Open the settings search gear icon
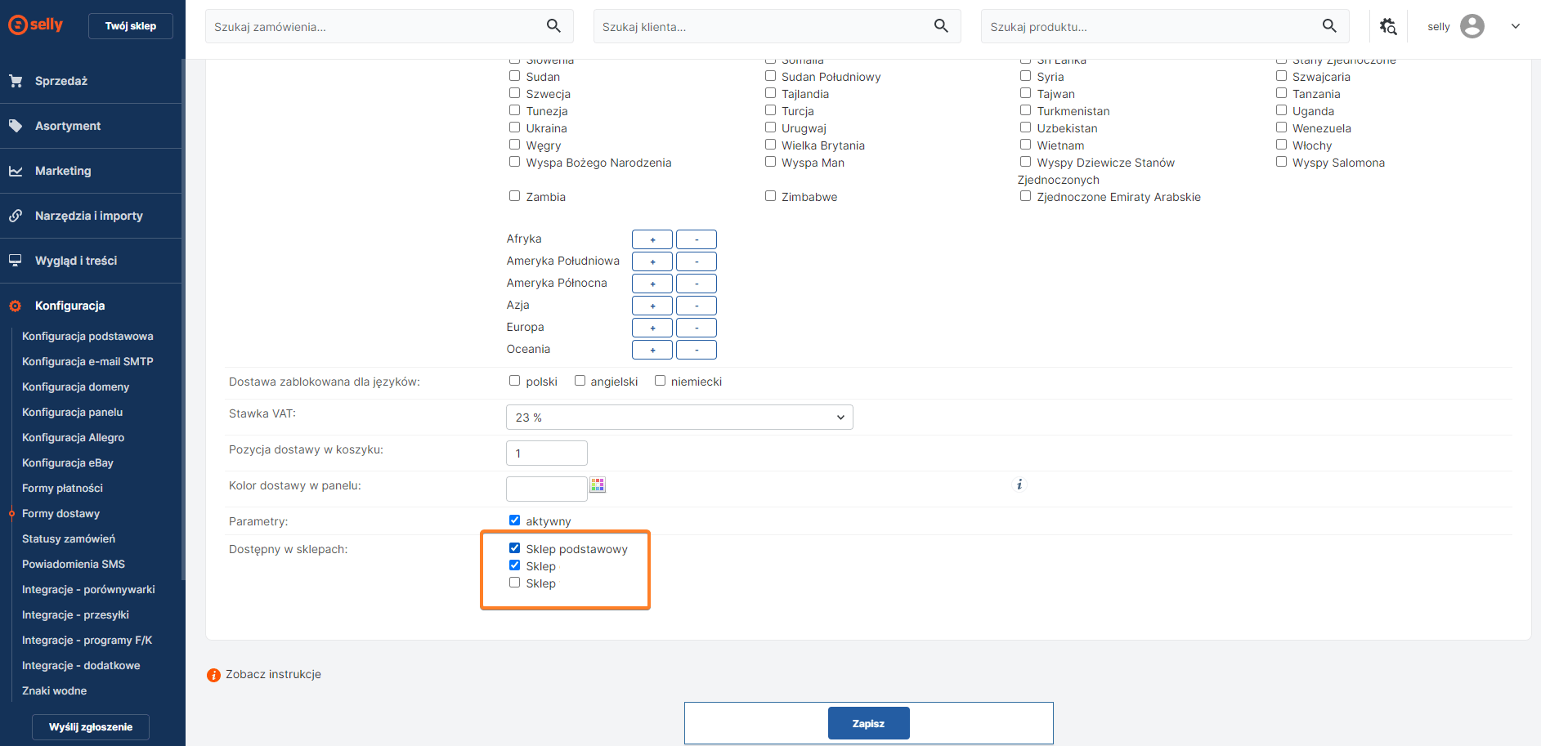 pos(1388,26)
